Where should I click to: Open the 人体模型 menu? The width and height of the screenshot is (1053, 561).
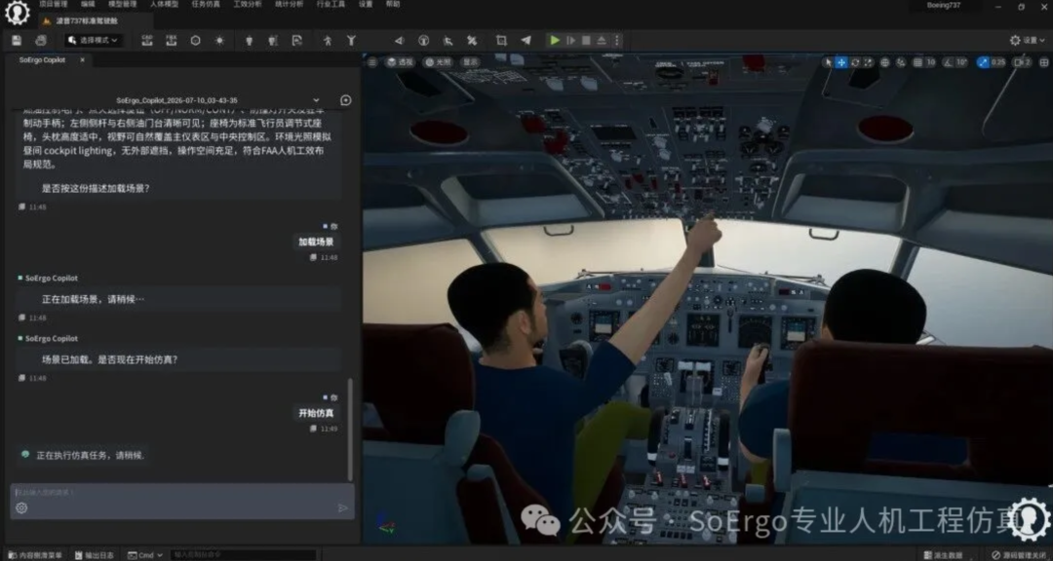(x=164, y=4)
